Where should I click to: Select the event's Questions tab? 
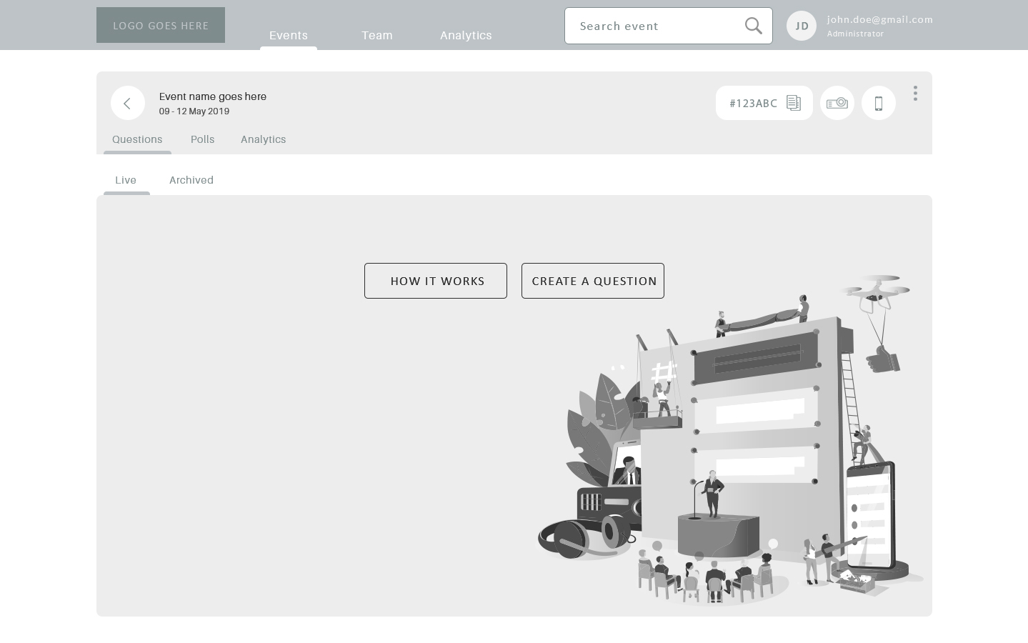point(137,139)
